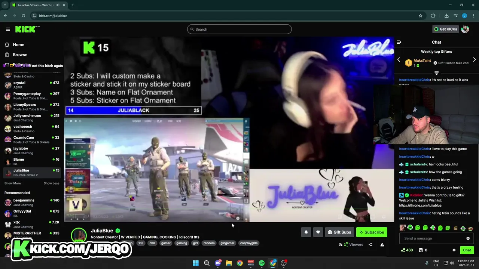Image resolution: width=479 pixels, height=269 pixels.
Task: Open the user profile avatar menu
Action: [x=465, y=29]
